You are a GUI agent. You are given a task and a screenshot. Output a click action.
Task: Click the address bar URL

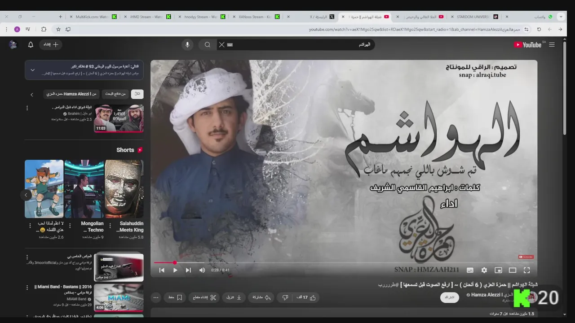pyautogui.click(x=414, y=29)
